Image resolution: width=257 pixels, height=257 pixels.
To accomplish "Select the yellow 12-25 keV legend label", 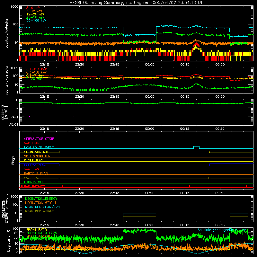I will [x=35, y=14].
